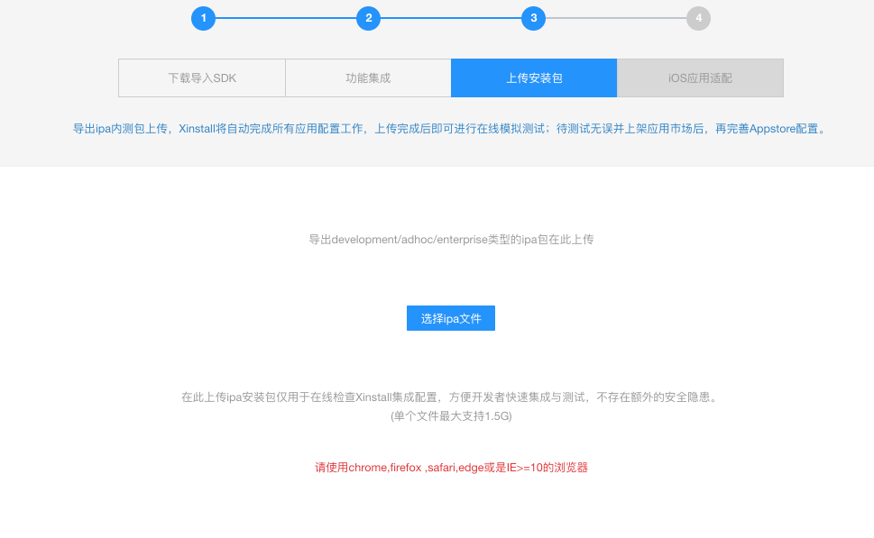This screenshot has height=538, width=874.
Task: Click the Xinstall instruction text banner
Action: (x=437, y=128)
